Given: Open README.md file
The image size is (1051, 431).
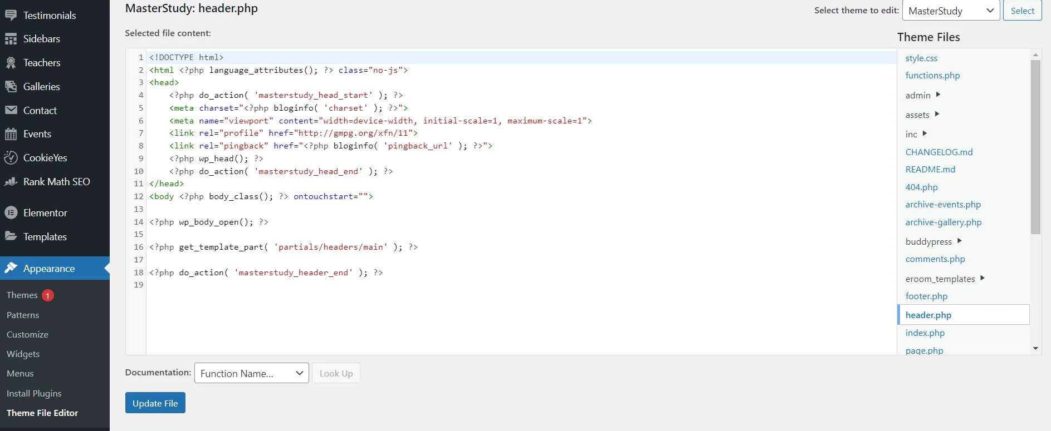Looking at the screenshot, I should point(930,169).
